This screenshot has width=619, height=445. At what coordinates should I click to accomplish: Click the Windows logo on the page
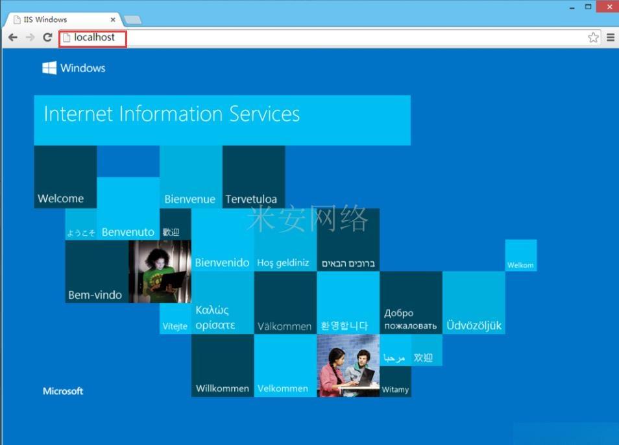coord(74,68)
